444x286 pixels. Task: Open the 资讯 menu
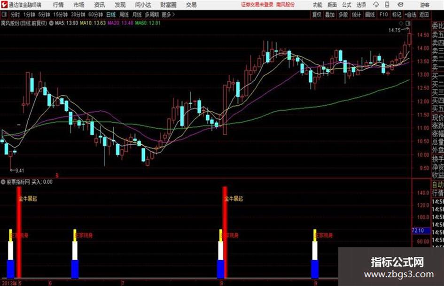tap(100, 5)
